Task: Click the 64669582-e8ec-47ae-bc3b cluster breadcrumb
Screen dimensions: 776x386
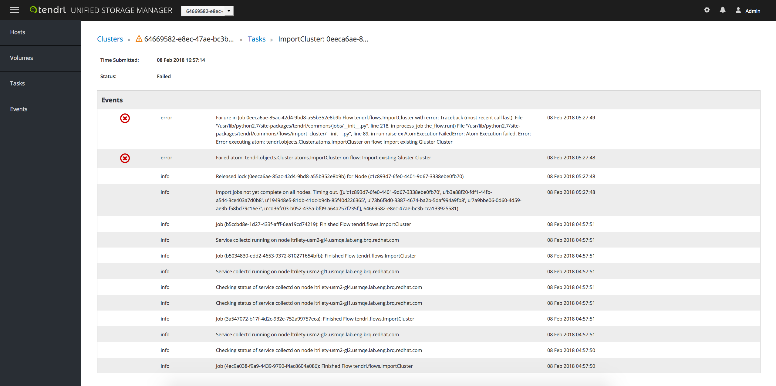Action: 189,39
